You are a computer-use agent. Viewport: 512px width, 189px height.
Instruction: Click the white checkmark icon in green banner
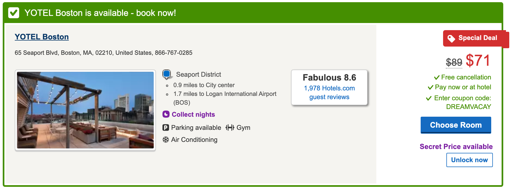tap(14, 13)
